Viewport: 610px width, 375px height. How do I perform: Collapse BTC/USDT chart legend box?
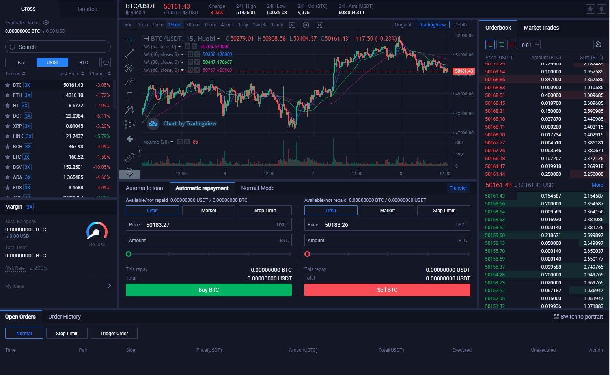click(146, 39)
